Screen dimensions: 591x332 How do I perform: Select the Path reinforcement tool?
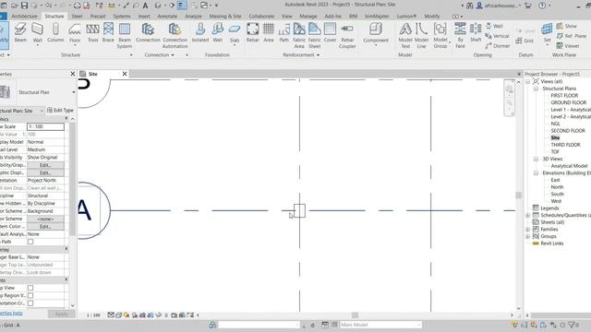283,33
